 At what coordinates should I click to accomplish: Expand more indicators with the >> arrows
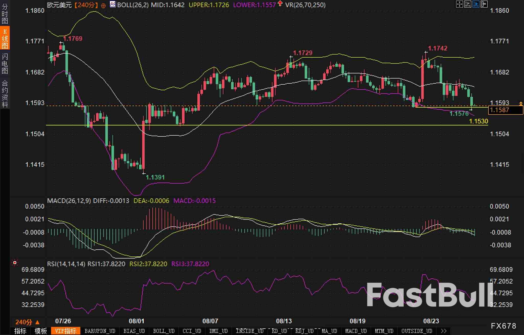(444, 331)
